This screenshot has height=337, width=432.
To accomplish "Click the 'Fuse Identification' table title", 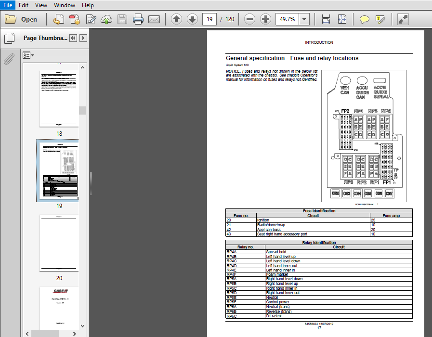I will point(319,211).
